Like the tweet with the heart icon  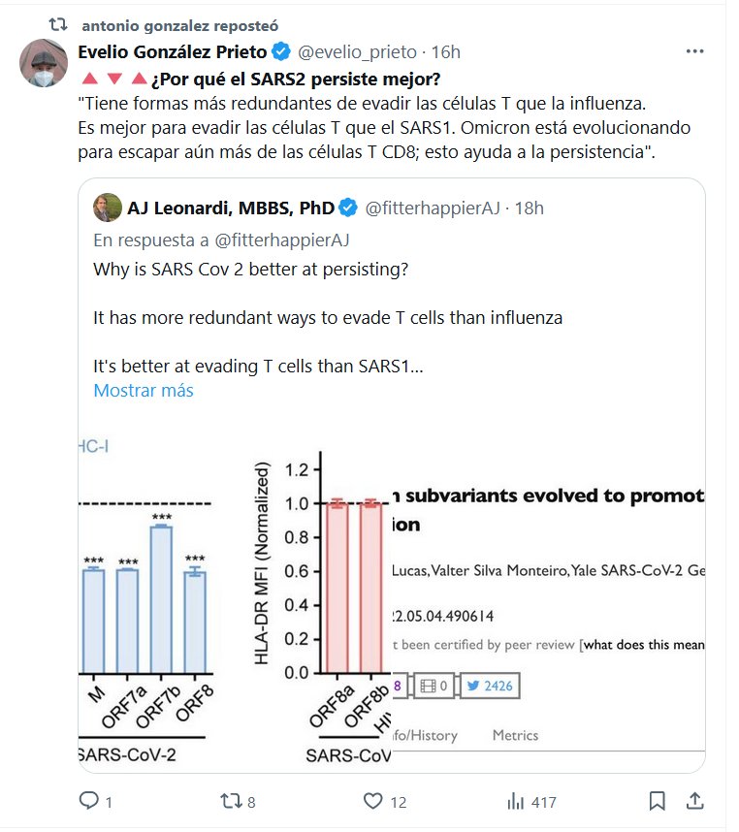pos(373,802)
